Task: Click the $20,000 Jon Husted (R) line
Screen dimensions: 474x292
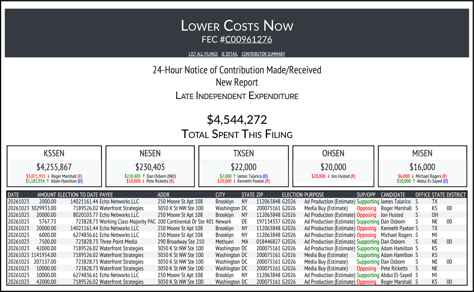Action: click(333, 176)
